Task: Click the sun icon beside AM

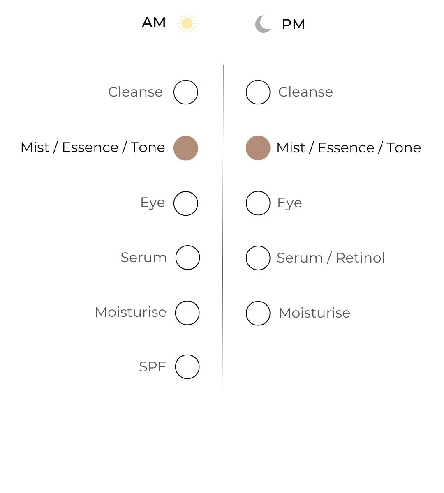Action: pyautogui.click(x=187, y=23)
